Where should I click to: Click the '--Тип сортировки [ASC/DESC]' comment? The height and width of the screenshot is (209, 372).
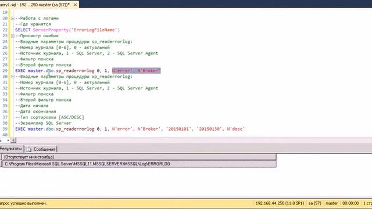49,117
